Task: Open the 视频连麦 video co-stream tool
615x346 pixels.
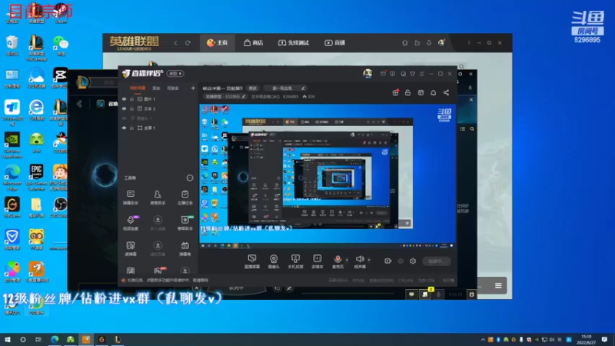Action: (x=131, y=223)
